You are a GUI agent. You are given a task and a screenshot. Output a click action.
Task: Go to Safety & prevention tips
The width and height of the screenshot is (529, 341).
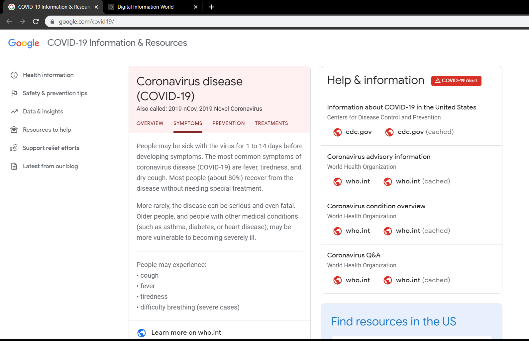click(x=55, y=93)
